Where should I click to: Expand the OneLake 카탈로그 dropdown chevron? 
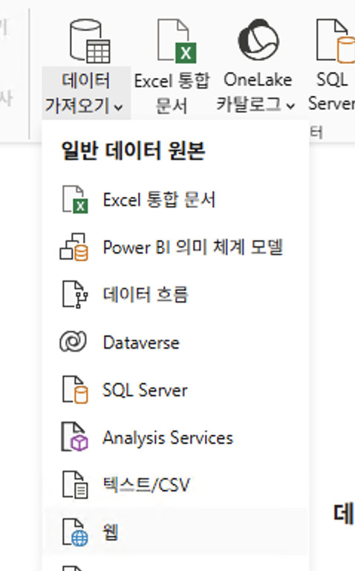pyautogui.click(x=290, y=106)
